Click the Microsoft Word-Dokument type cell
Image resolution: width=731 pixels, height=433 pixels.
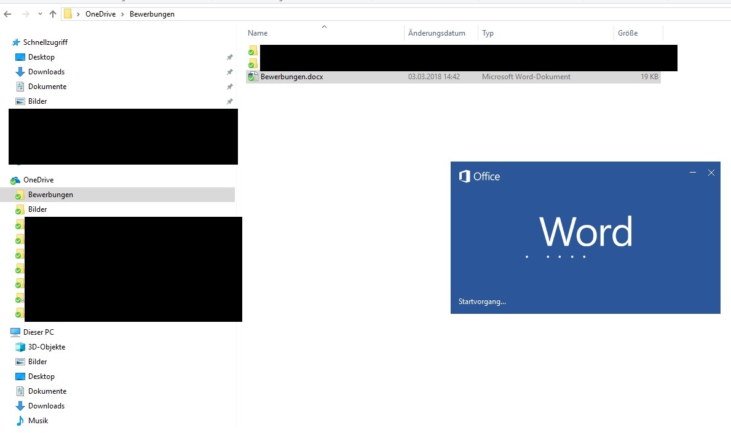point(526,77)
